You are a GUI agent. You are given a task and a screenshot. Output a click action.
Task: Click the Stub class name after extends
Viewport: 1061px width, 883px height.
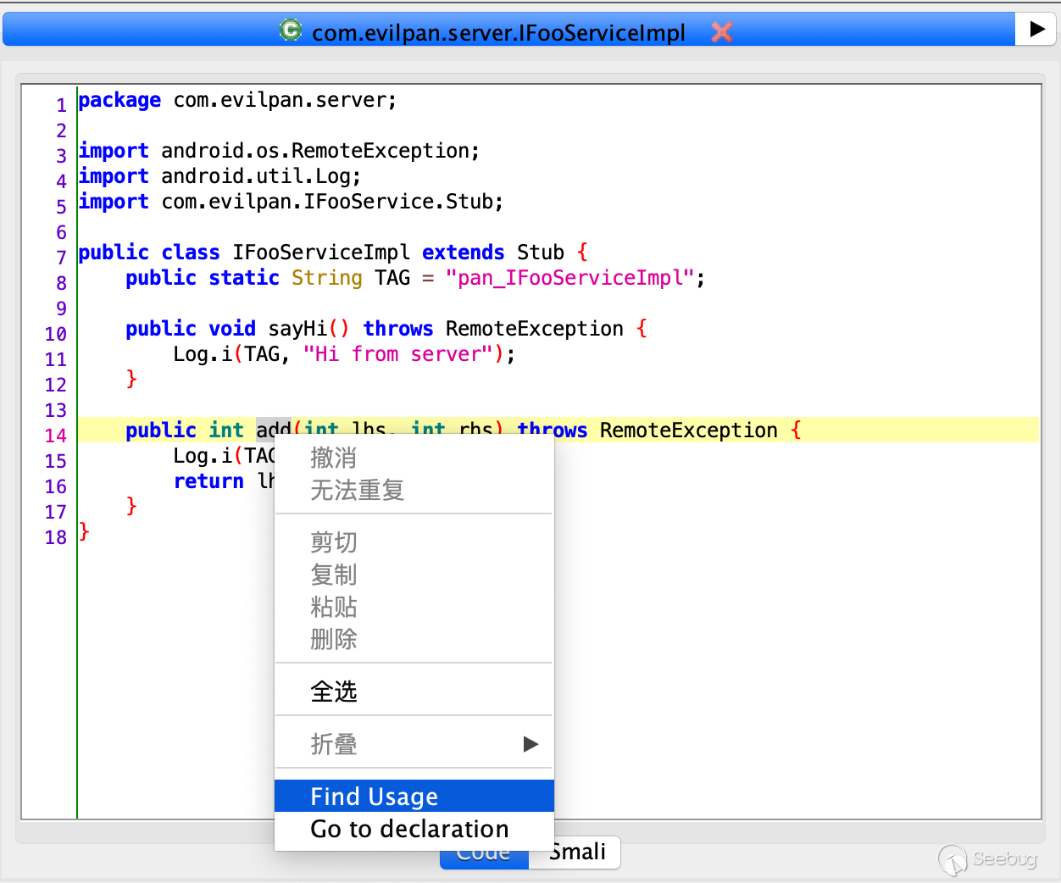540,253
